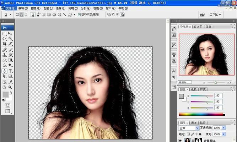This screenshot has height=142, width=237.
Task: Open the 正常 blend mode dropdown
Action: (x=189, y=128)
